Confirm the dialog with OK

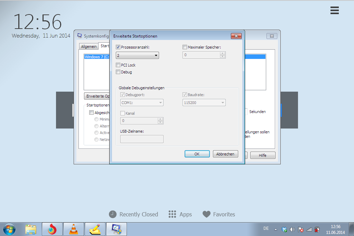coord(197,154)
